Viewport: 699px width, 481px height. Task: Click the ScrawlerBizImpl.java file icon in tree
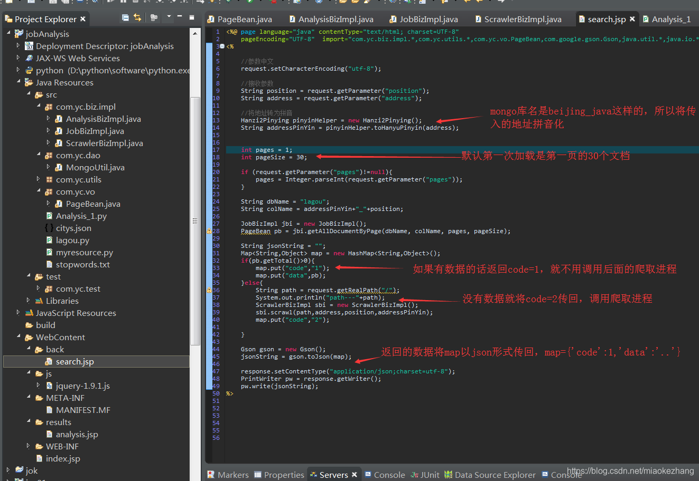pyautogui.click(x=59, y=143)
